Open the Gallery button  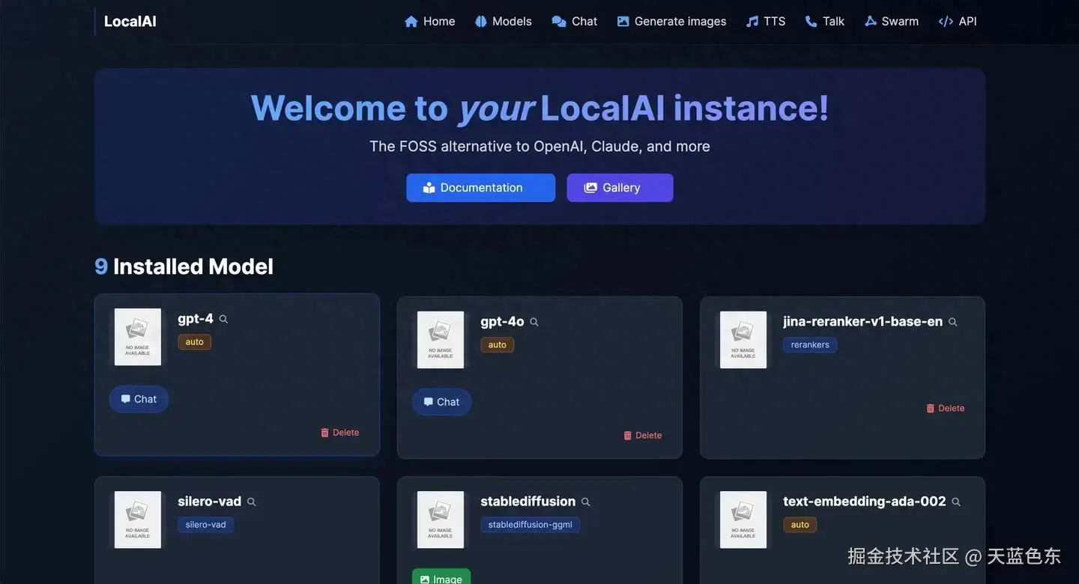pos(620,188)
